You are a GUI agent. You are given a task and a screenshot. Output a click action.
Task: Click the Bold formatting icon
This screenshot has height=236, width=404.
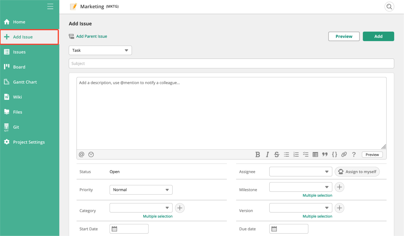[258, 154]
